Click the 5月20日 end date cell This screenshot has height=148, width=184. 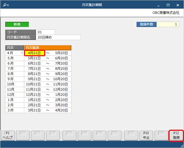(61, 53)
